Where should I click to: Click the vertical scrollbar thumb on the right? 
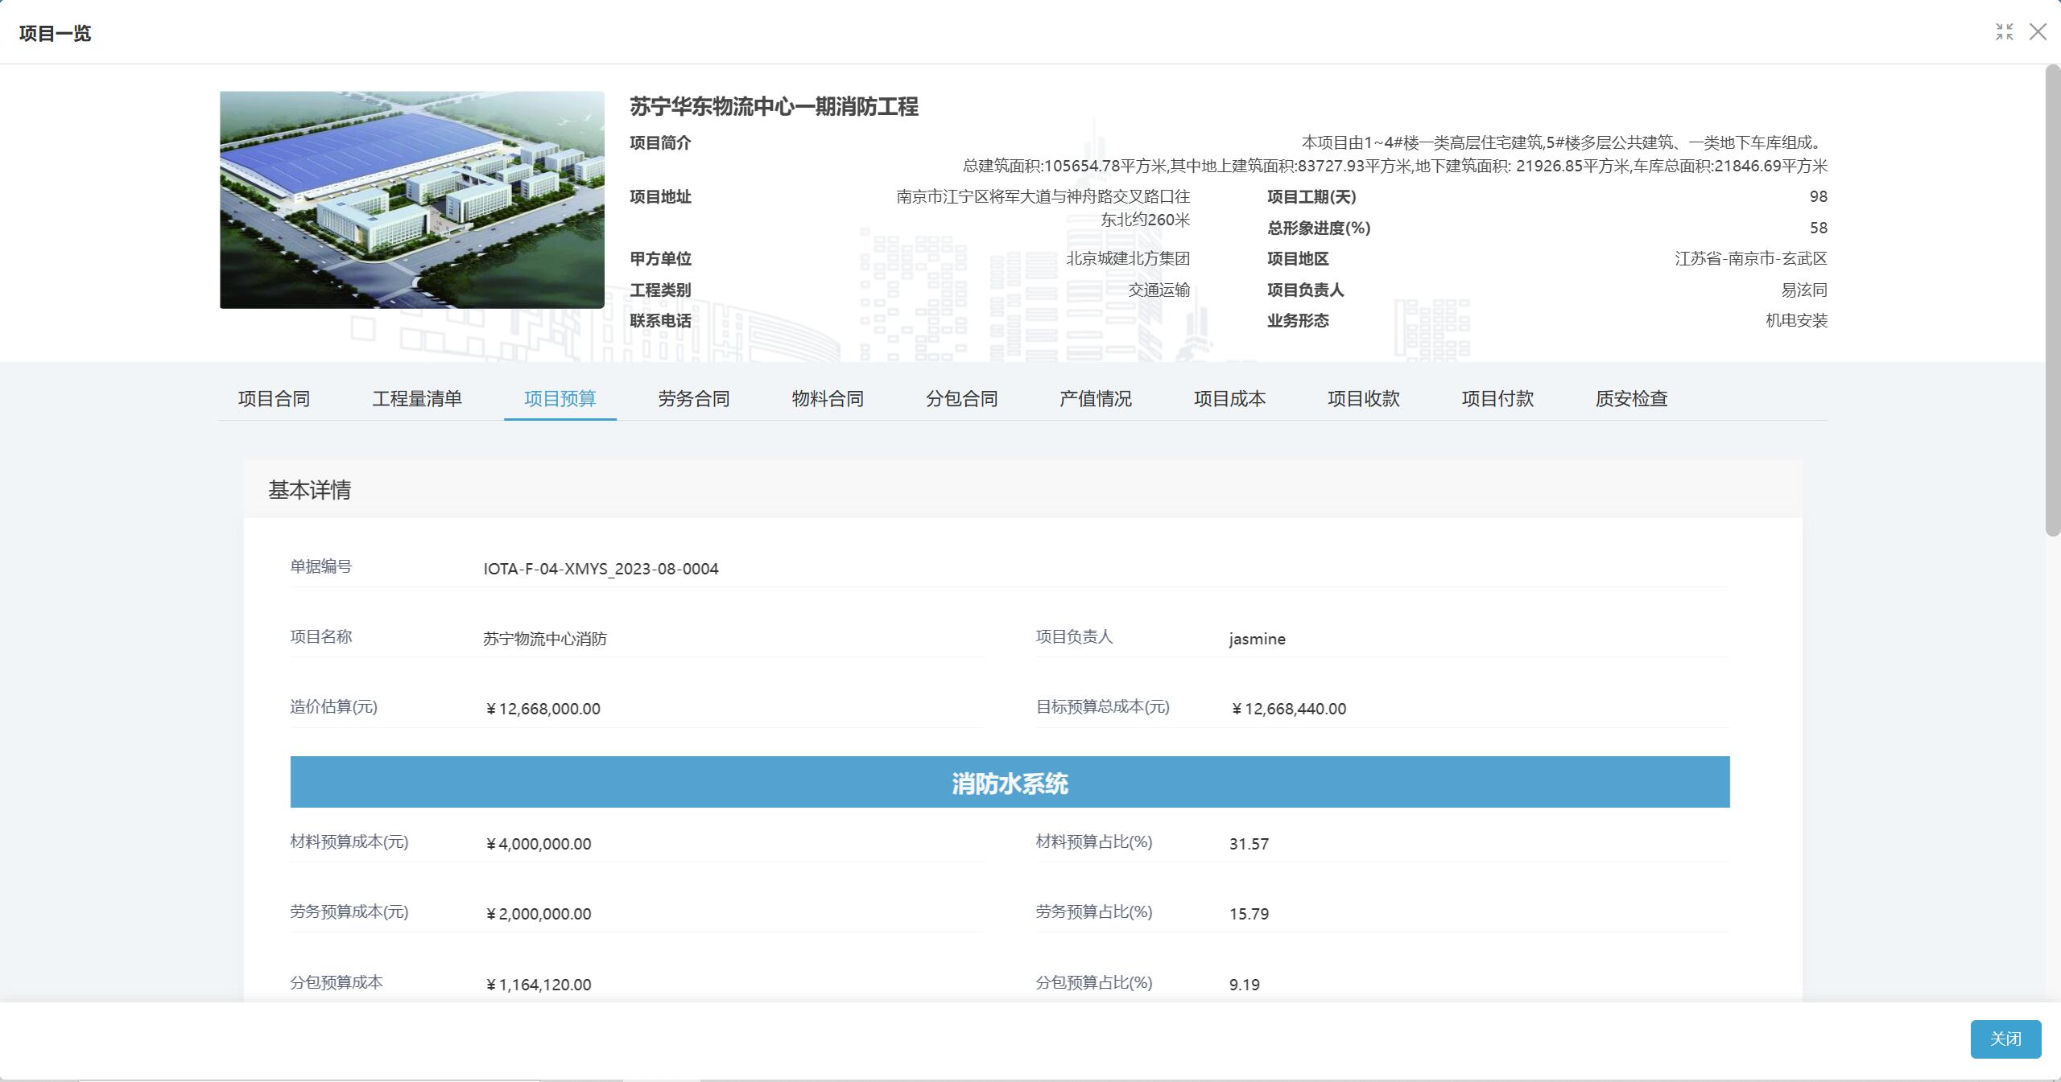2053,300
